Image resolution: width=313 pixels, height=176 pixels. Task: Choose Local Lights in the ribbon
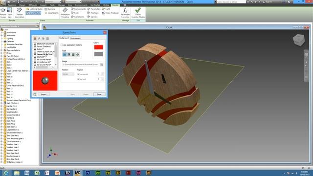tap(51, 13)
